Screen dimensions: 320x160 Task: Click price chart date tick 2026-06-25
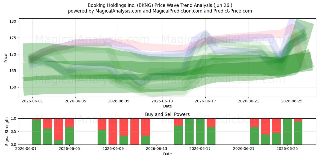point(292,101)
